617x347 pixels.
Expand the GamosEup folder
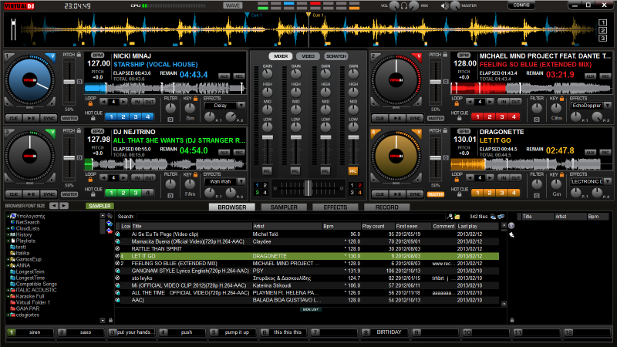8,259
